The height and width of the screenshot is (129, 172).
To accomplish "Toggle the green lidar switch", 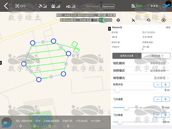I will coord(103,20).
